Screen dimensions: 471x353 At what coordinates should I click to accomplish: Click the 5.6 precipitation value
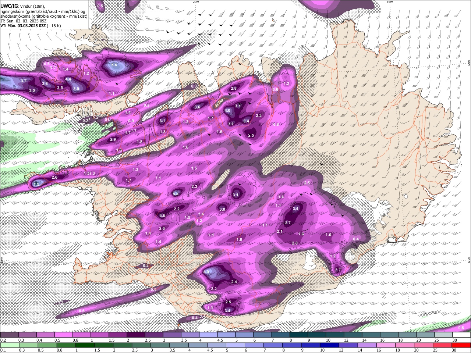[114, 65]
